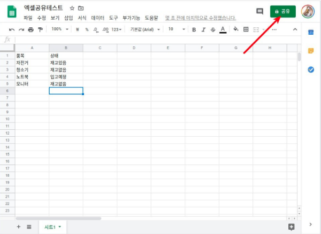Toggle italic formatting
This screenshot has height=234, width=321.
(x=203, y=29)
